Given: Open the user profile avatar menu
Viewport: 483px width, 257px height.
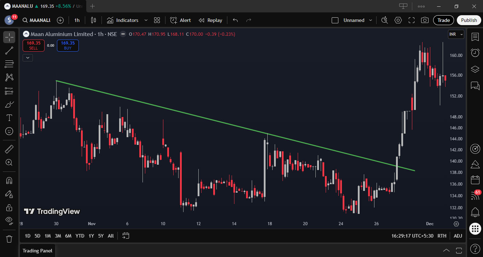Looking at the screenshot, I should (x=10, y=20).
